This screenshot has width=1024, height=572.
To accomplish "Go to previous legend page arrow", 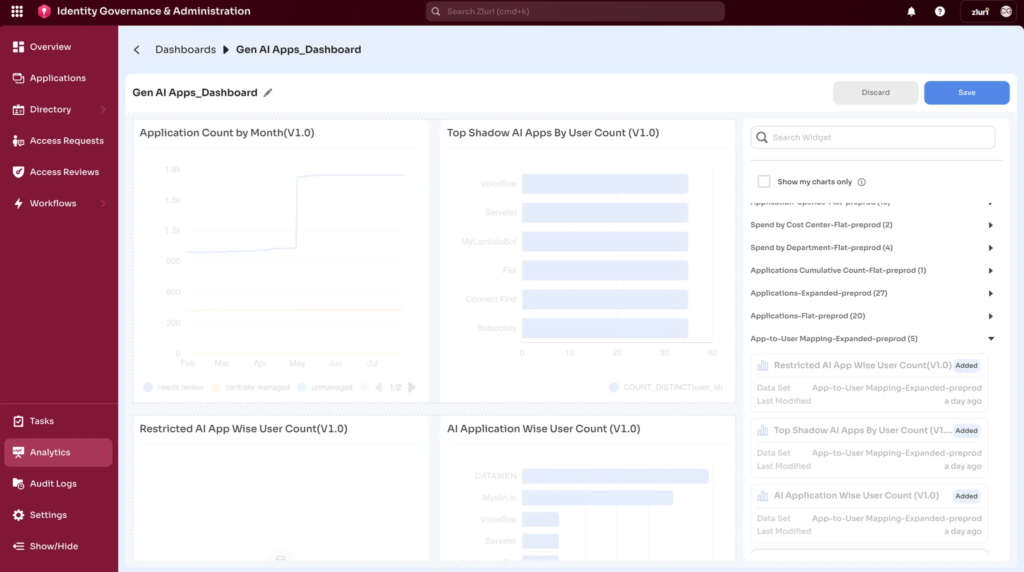I will point(379,388).
